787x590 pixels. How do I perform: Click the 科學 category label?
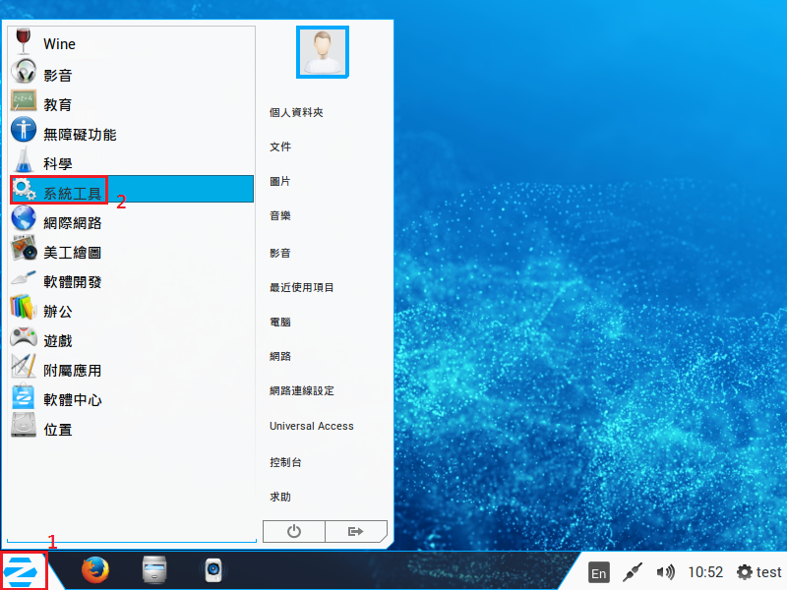click(x=58, y=163)
